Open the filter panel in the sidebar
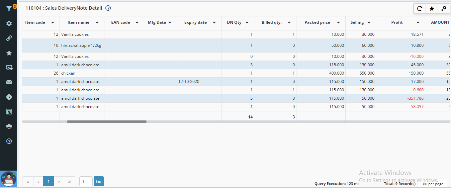This screenshot has width=451, height=188. click(x=9, y=9)
